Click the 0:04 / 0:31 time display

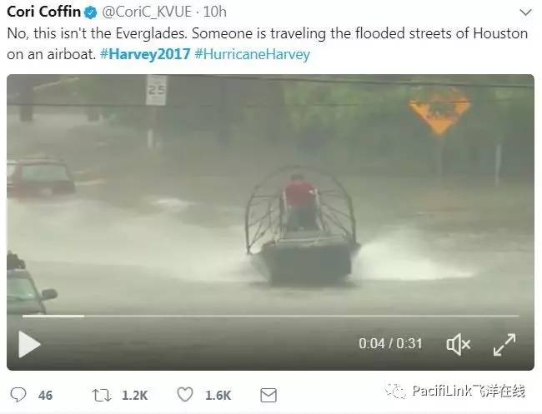click(x=390, y=343)
